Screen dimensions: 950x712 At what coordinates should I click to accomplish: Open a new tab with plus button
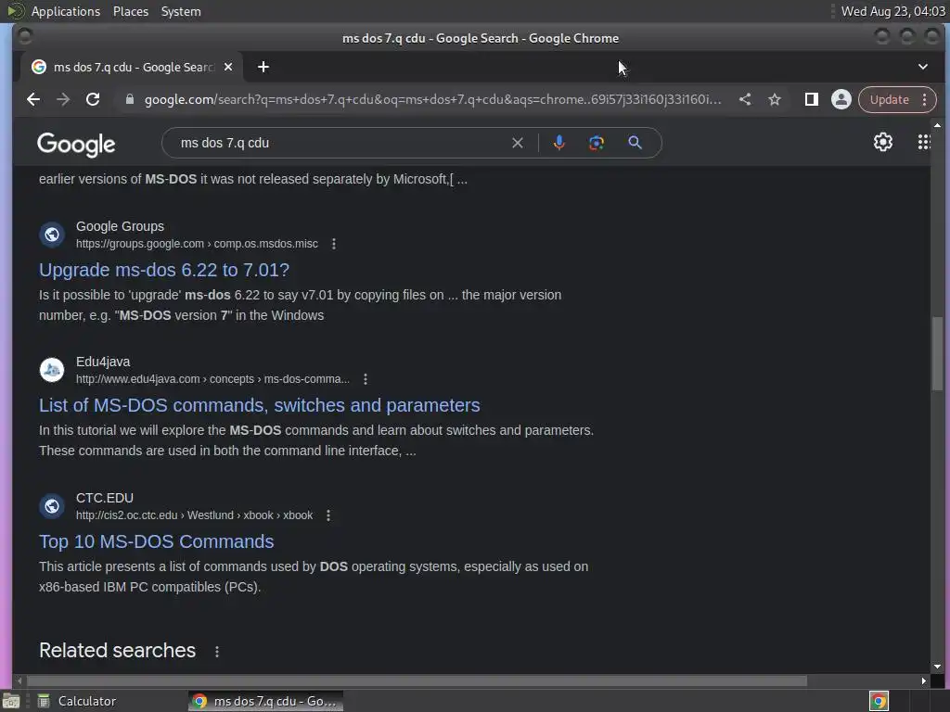tap(263, 67)
